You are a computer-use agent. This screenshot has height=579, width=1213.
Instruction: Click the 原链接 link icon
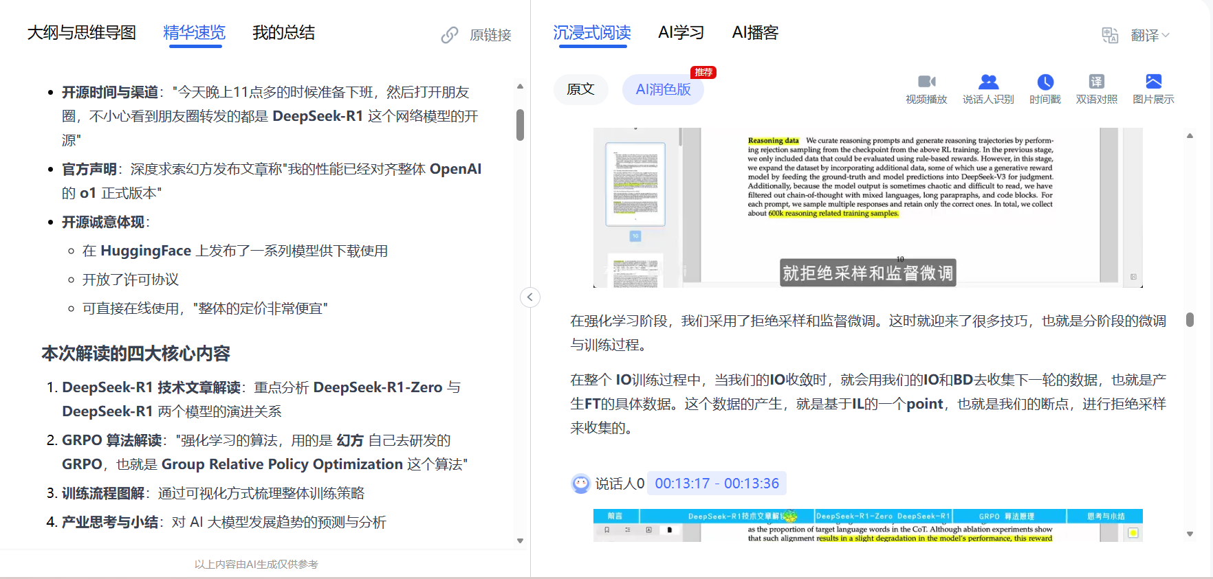450,35
